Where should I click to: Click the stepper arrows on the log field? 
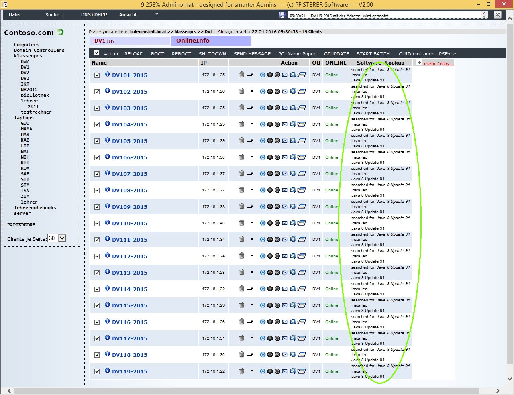pyautogui.click(x=485, y=15)
